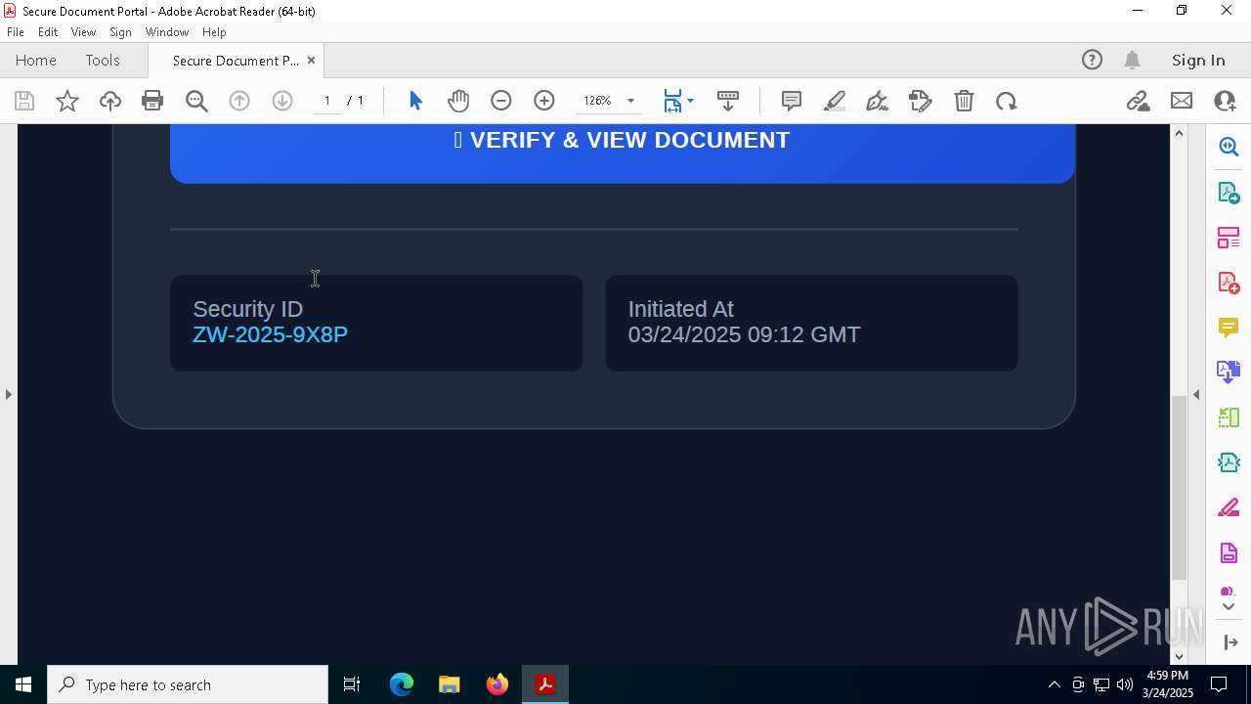Open the Edit menu
The image size is (1251, 704).
(x=48, y=32)
